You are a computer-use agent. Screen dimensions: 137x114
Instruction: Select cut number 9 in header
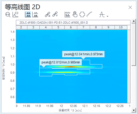(x=108, y=27)
